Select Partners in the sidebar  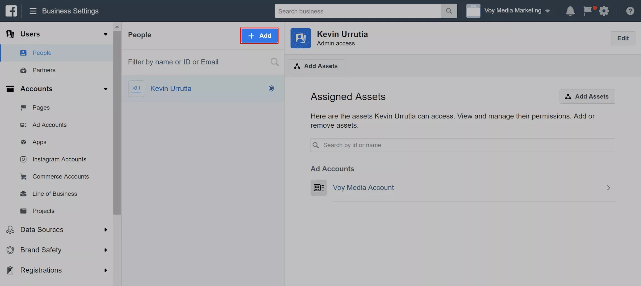click(44, 70)
